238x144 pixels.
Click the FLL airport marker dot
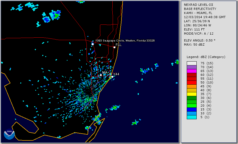[x=114, y=47]
